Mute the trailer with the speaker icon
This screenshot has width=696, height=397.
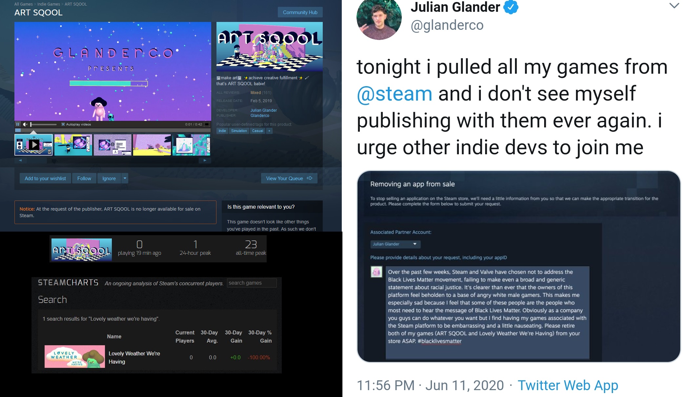25,124
